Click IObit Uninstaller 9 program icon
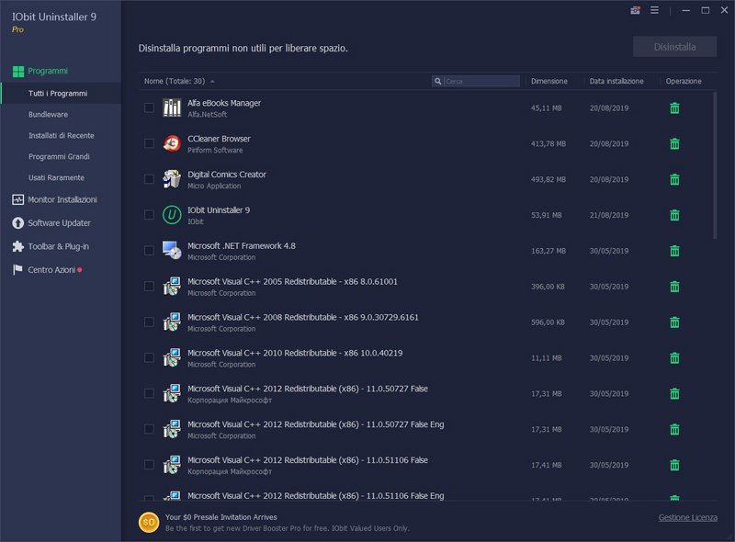 172,215
